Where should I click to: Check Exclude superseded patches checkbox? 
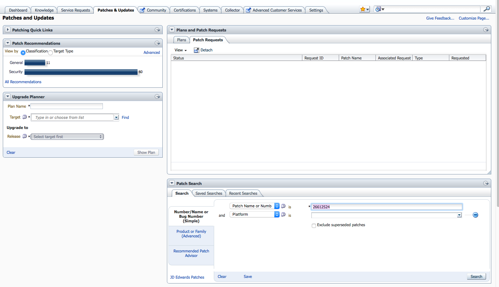(314, 225)
